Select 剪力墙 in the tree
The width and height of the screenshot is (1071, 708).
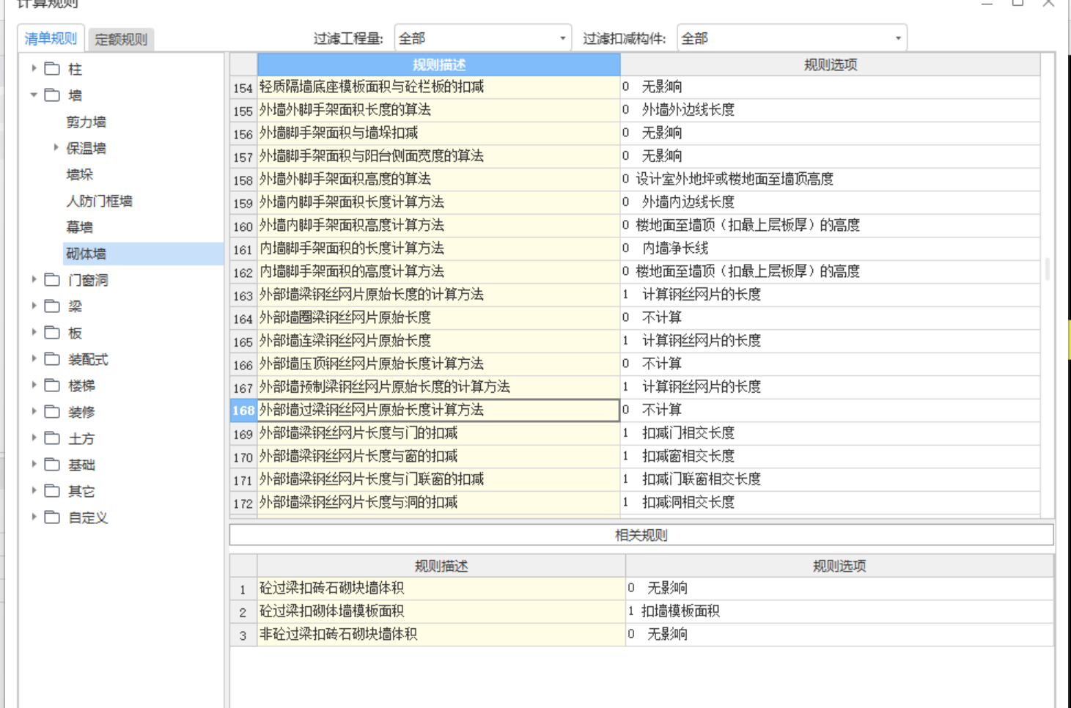tap(86, 122)
